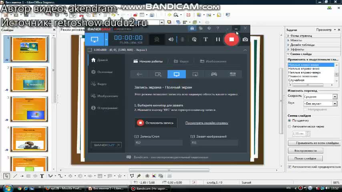Select Плавное появление transition
The image size is (342, 192).
(303, 76)
